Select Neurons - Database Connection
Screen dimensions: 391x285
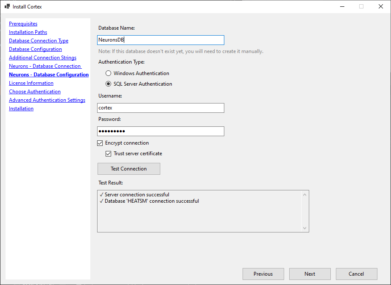tap(45, 66)
